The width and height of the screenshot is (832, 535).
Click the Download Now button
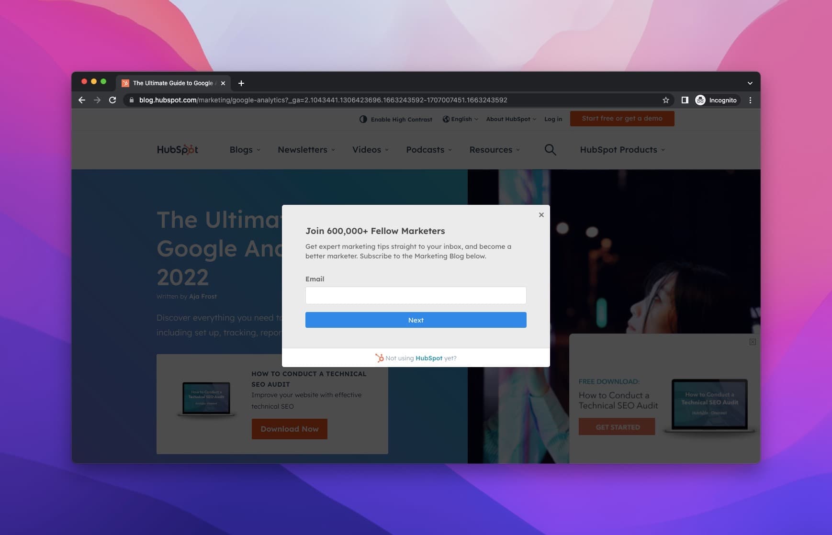[x=290, y=429]
